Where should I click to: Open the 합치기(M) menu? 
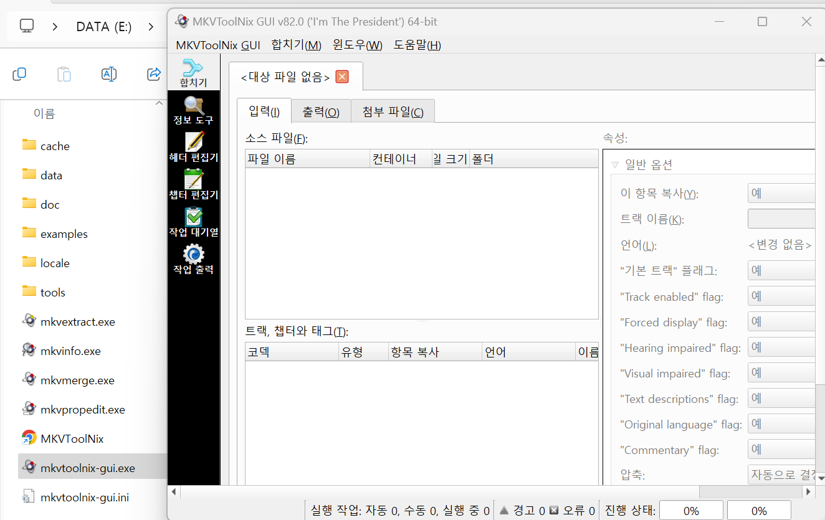pos(297,45)
